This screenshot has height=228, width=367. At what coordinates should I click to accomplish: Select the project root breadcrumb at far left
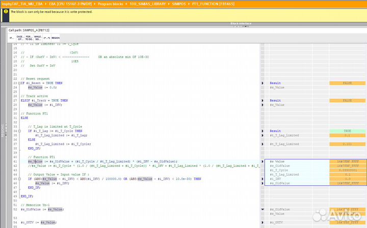(21, 3)
